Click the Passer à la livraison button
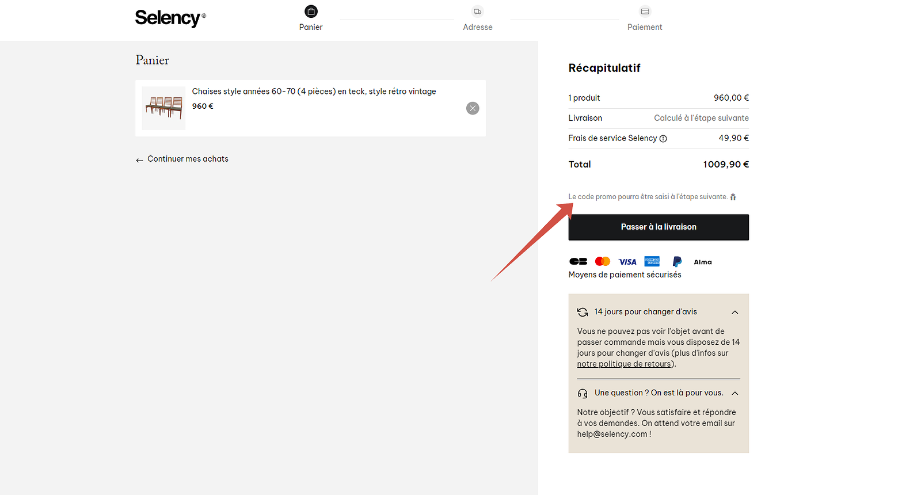Screen dimensions: 921x495 click(659, 227)
